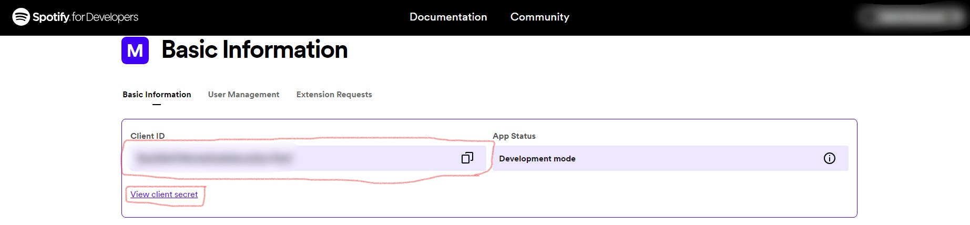Image resolution: width=970 pixels, height=225 pixels.
Task: Click the purple M app icon
Action: point(135,50)
